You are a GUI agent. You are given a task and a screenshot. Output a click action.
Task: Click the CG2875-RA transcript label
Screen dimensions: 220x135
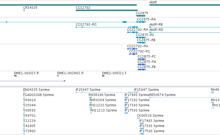147,19
